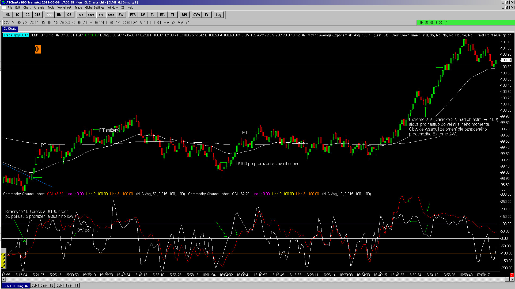Toggle the TV toolbar button
The image size is (515, 289).
coord(207,15)
